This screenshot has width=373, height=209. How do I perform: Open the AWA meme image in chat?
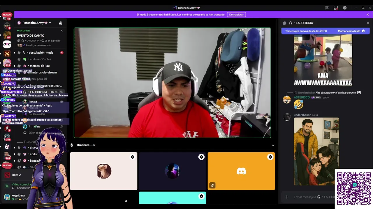pyautogui.click(x=323, y=60)
